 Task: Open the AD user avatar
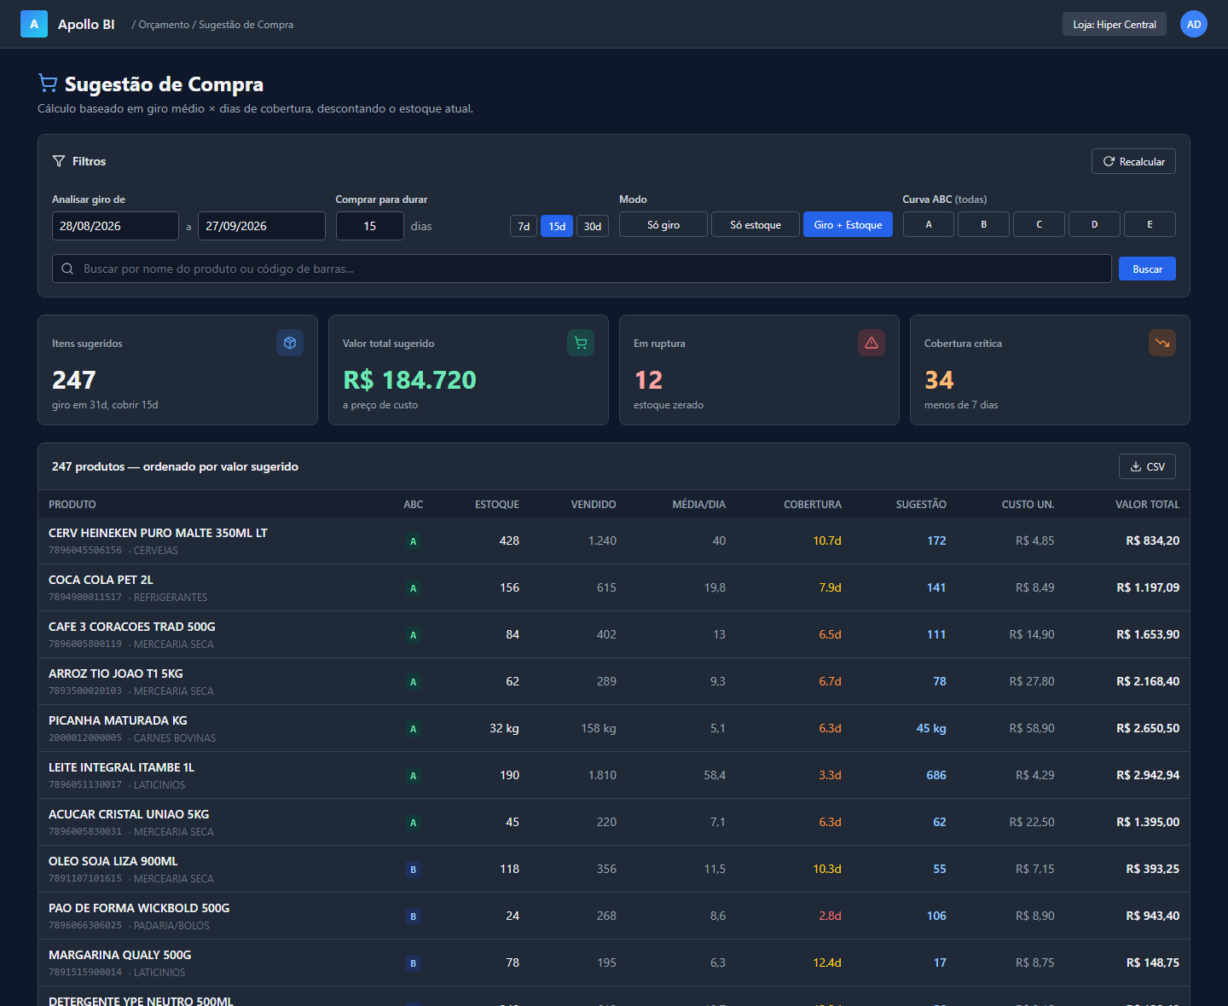1194,24
